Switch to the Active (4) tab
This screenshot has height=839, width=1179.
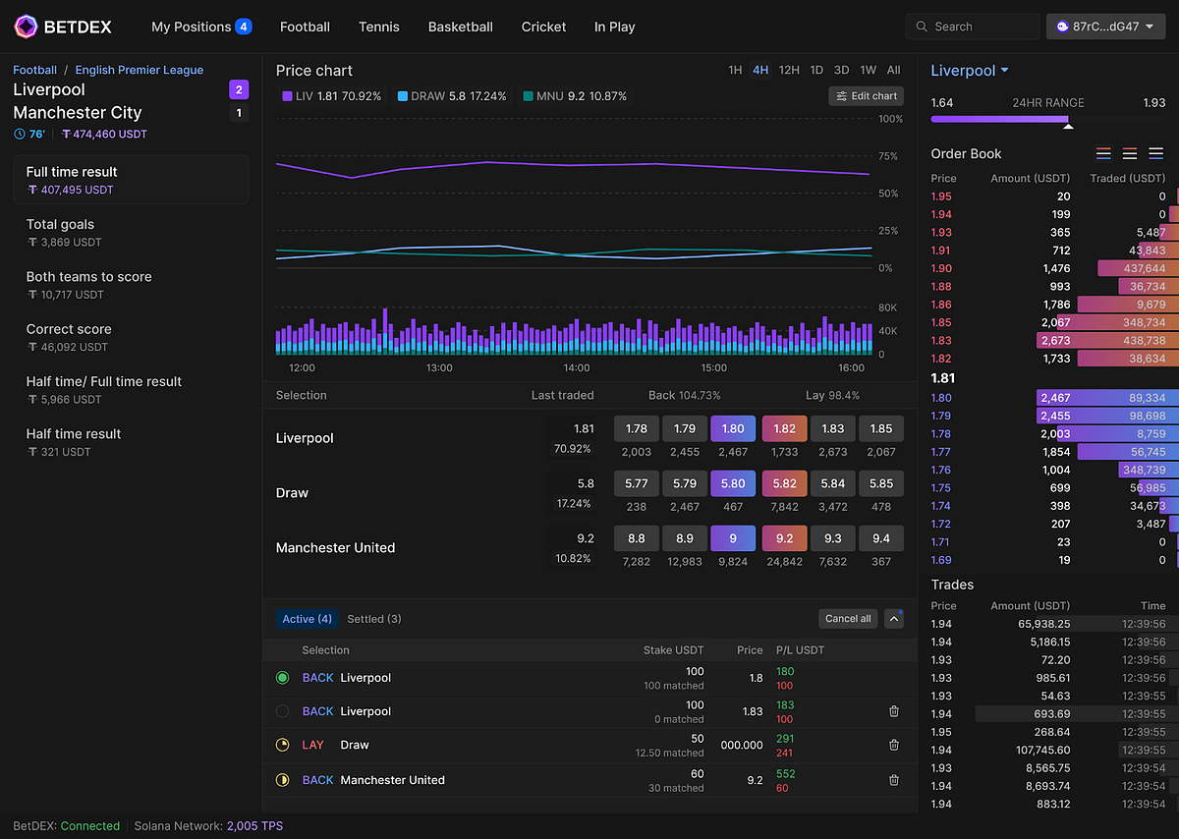[x=308, y=619]
